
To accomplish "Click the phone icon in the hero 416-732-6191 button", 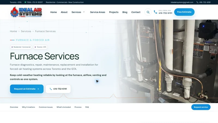I will click(51, 89).
